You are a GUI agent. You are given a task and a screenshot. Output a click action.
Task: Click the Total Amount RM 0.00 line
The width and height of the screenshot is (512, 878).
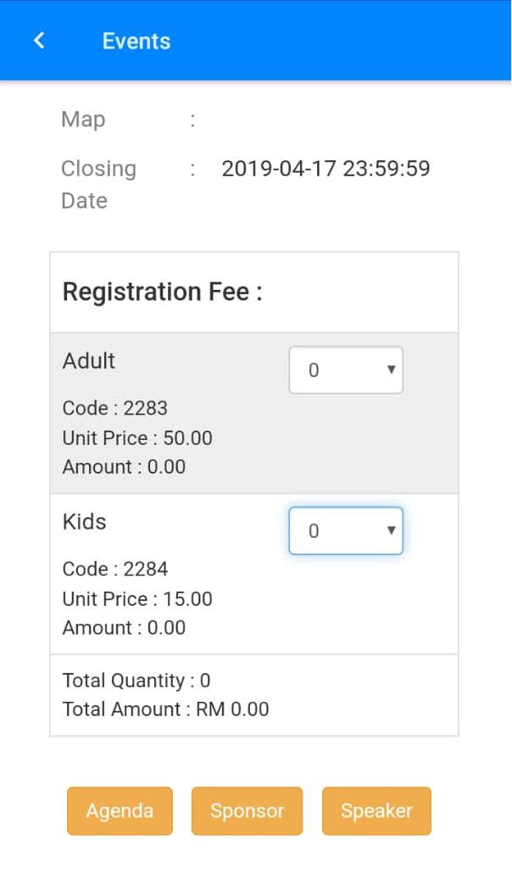click(x=165, y=709)
